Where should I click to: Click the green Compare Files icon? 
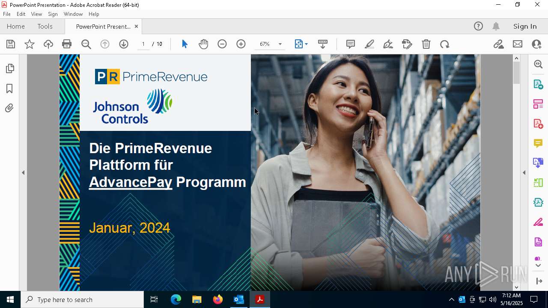click(x=538, y=183)
